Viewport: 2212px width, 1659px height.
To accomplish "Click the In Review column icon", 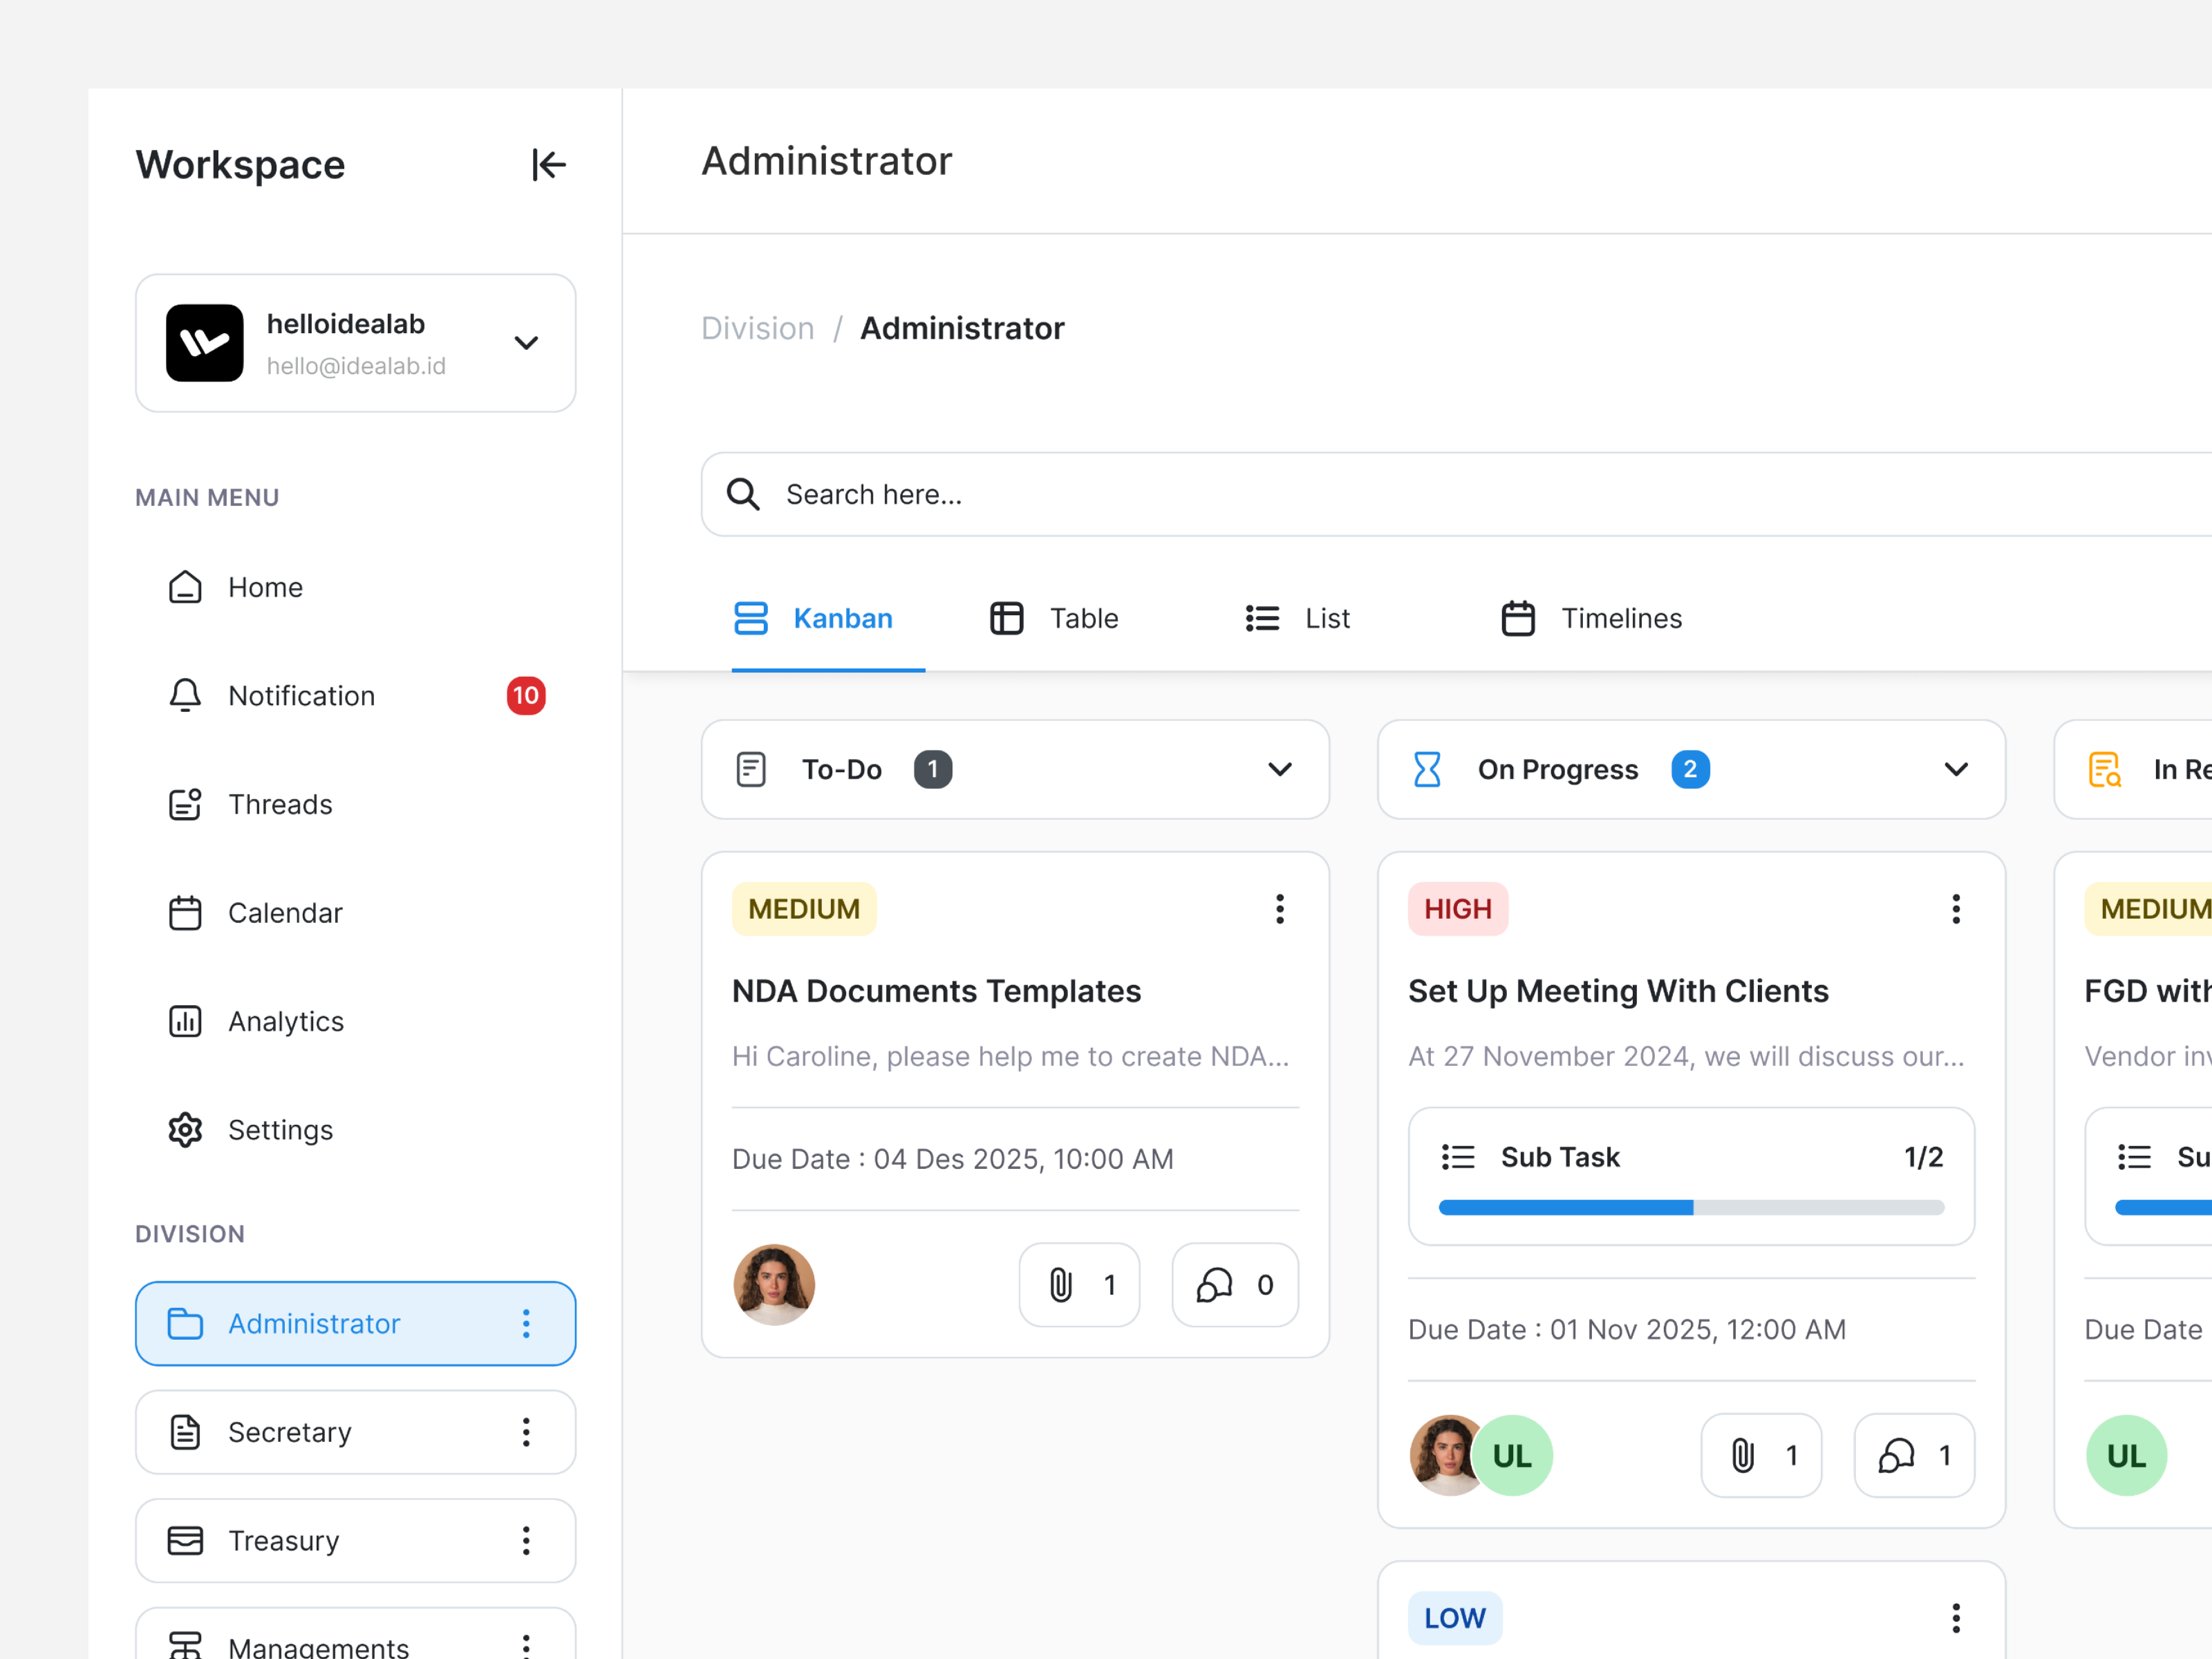I will (2104, 769).
